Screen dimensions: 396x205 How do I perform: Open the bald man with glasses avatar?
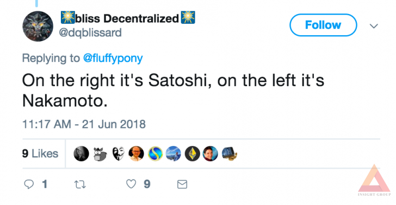[137, 153]
